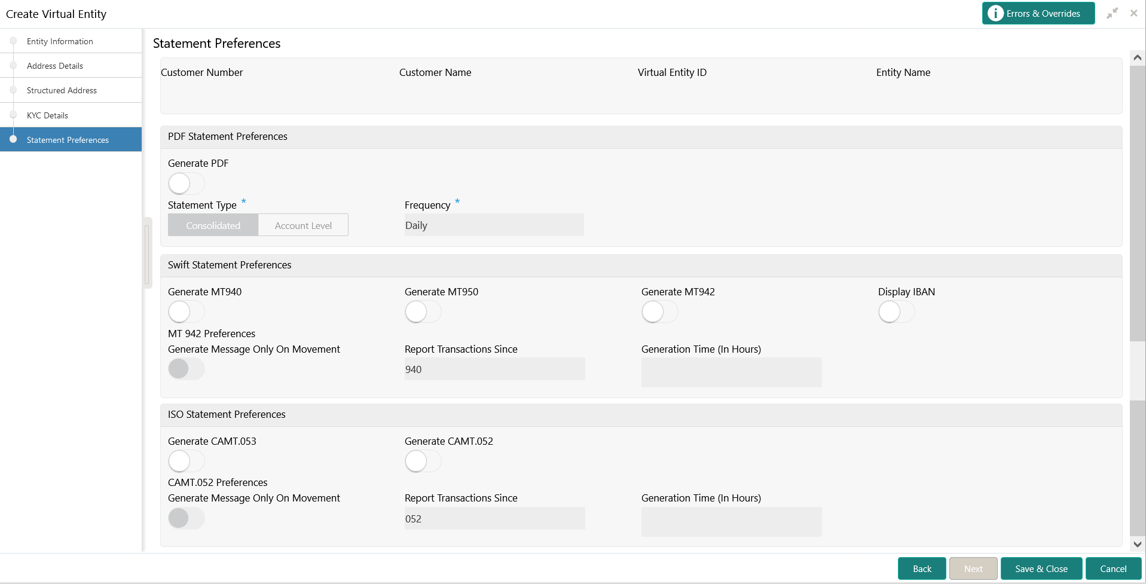This screenshot has height=584, width=1146.
Task: Toggle the Generate PDF switch
Action: 186,184
